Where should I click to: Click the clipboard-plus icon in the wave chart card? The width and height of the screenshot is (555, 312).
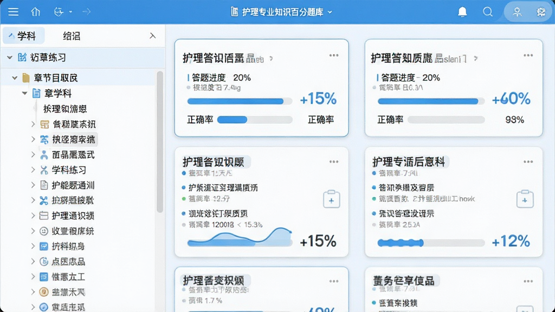[331, 199]
